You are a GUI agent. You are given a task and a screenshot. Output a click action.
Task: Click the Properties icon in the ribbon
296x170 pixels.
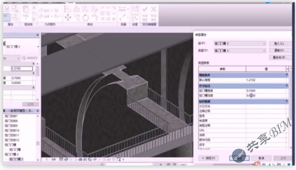pyautogui.click(x=7, y=17)
